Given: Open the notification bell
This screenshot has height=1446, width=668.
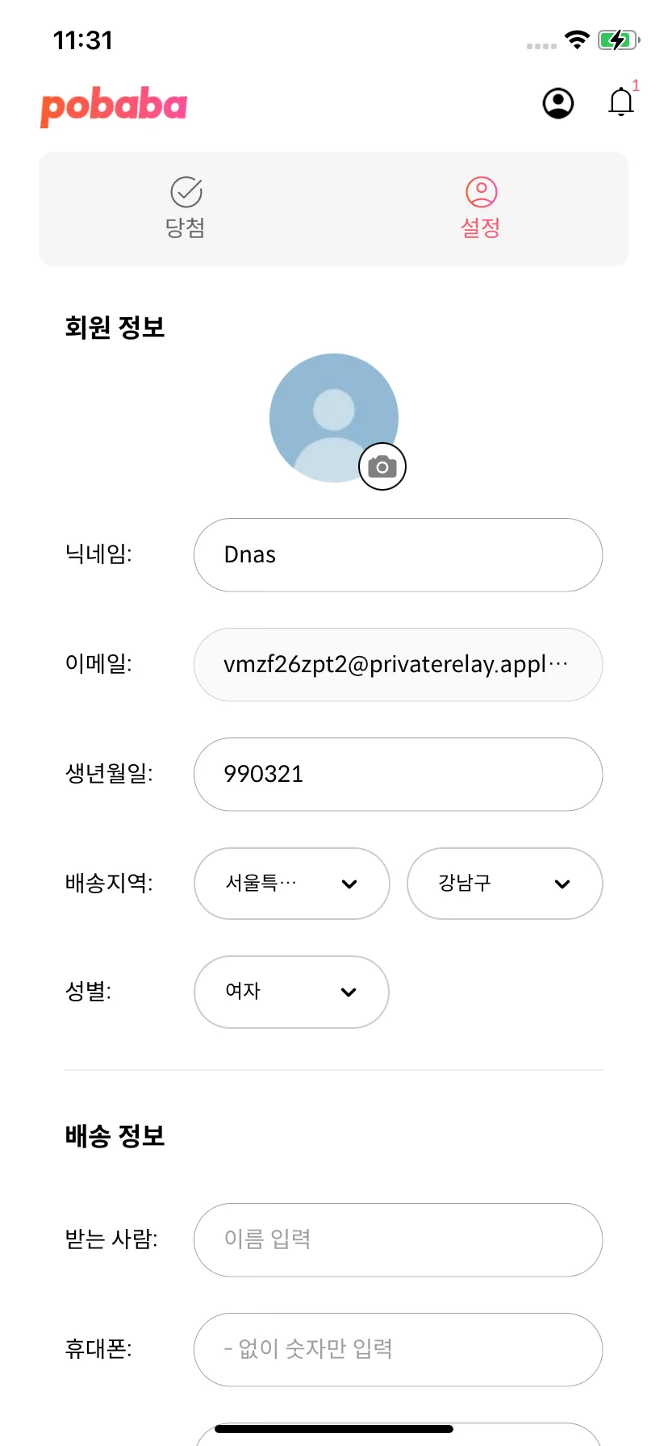Looking at the screenshot, I should (621, 102).
